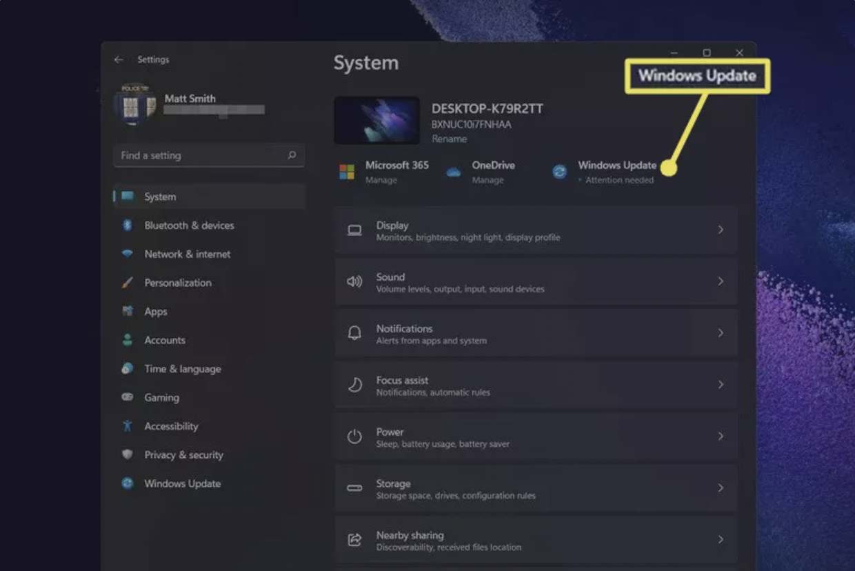The width and height of the screenshot is (855, 571).
Task: Open the Gaming section
Action: tap(163, 397)
